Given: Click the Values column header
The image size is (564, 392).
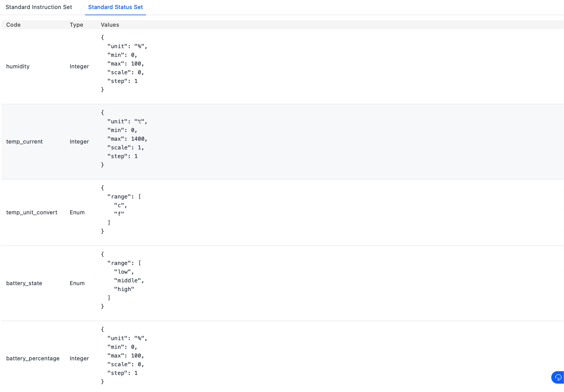Looking at the screenshot, I should pyautogui.click(x=110, y=25).
